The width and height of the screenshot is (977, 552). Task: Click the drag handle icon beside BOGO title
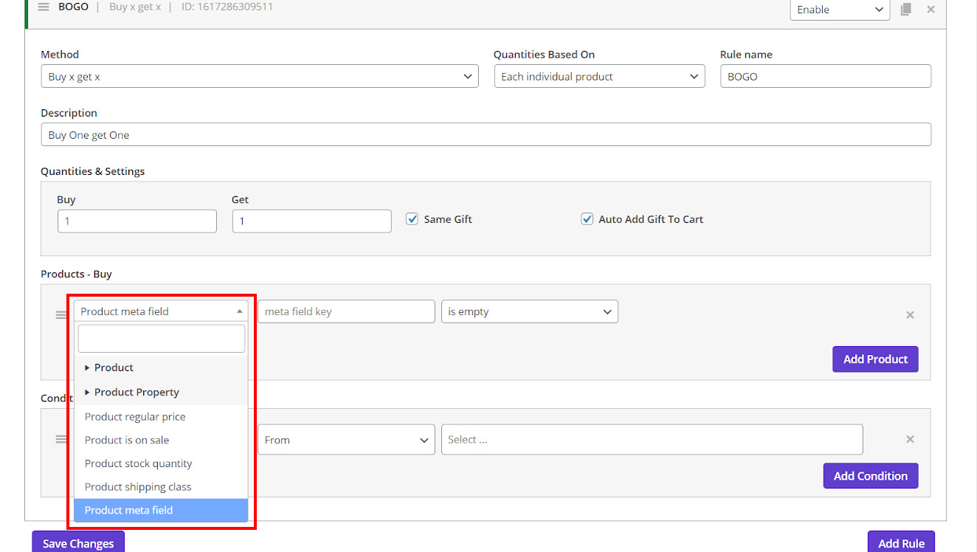pos(44,7)
